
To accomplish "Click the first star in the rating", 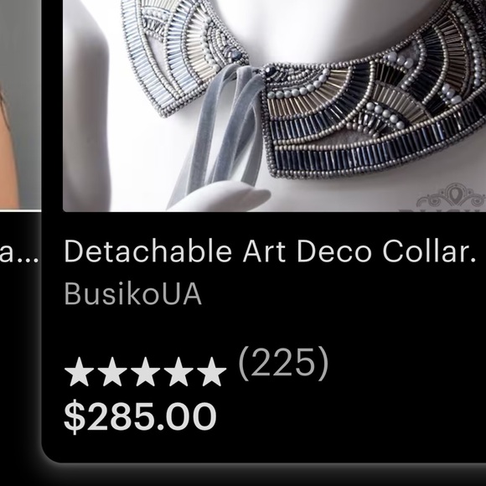I will pyautogui.click(x=79, y=372).
